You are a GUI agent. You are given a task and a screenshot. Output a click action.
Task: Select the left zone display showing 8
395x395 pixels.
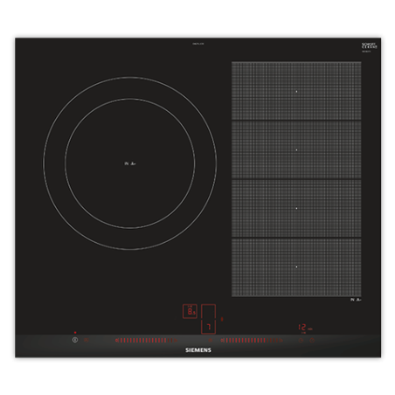tap(190, 311)
